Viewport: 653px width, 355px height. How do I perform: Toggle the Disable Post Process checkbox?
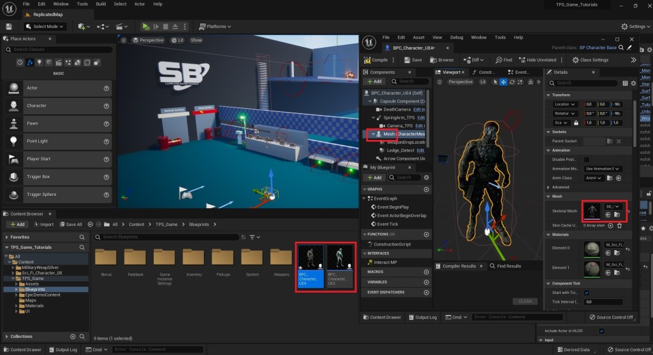pos(587,160)
